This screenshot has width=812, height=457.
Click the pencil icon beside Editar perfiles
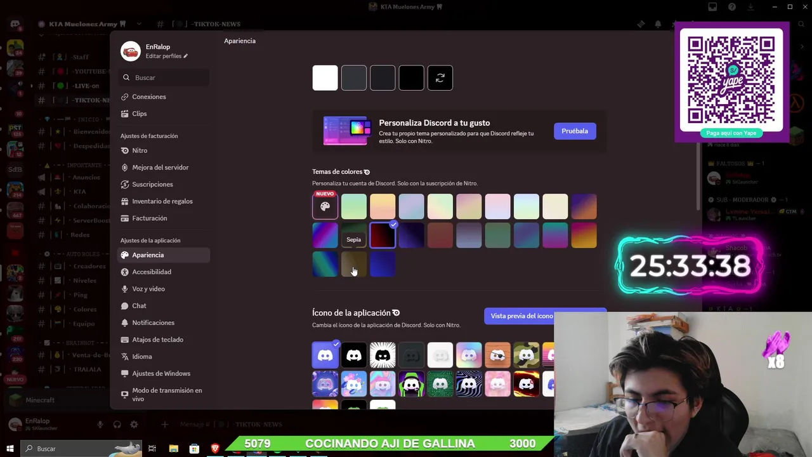pos(186,56)
